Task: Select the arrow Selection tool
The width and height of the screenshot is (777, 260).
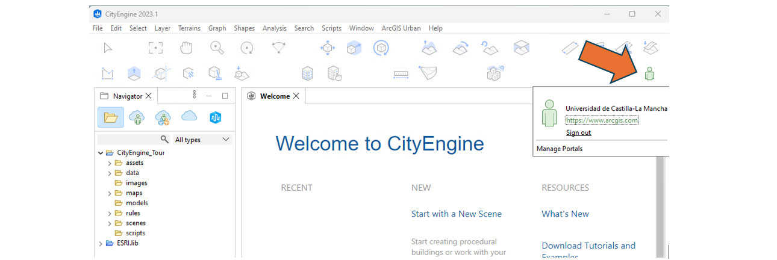Action: [108, 48]
